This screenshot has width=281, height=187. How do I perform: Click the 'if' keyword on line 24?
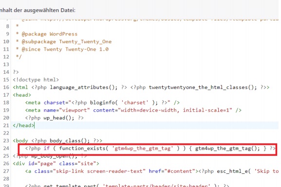(47, 148)
